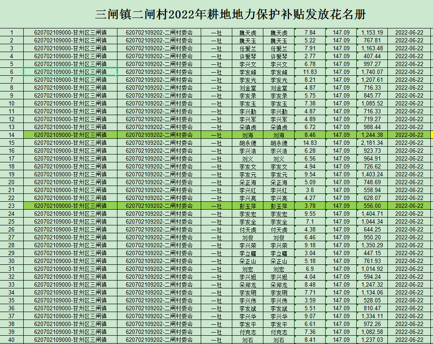Click the amount 2,181.34 for 胡永德

pyautogui.click(x=372, y=143)
